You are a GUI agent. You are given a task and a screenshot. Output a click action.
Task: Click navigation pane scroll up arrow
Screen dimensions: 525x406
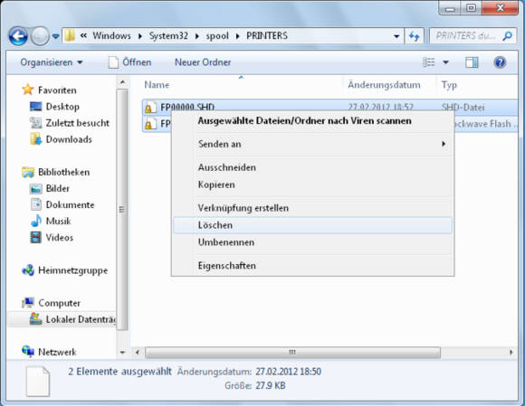[122, 82]
